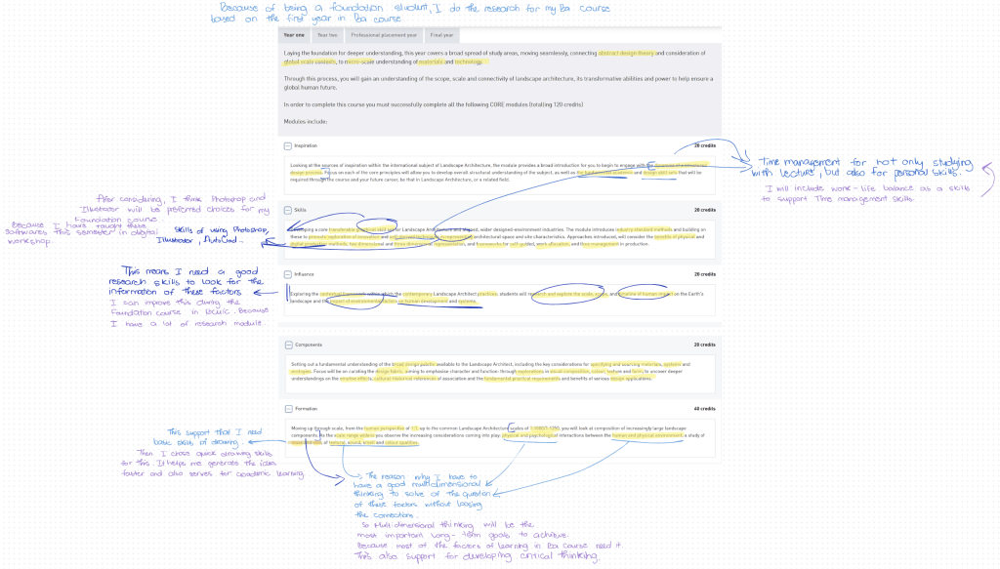The width and height of the screenshot is (1000, 569).
Task: Click the Year one tab
Action: tap(294, 35)
